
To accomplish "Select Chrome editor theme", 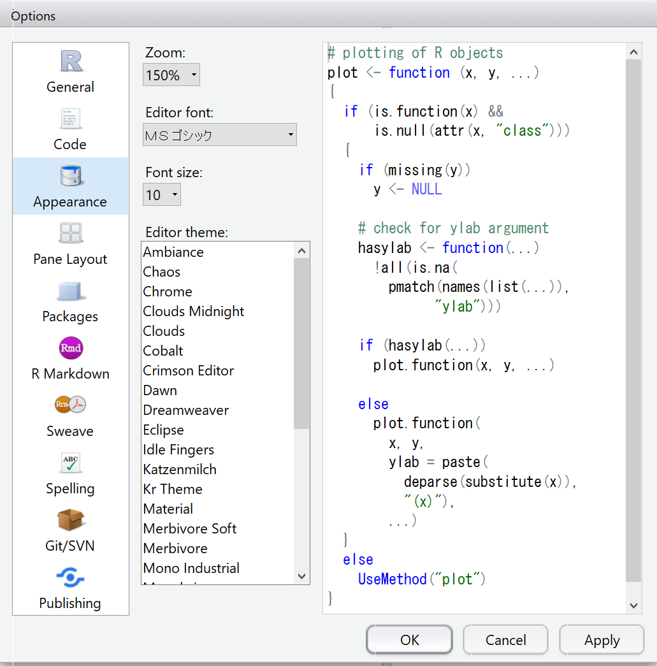I will click(x=217, y=291).
